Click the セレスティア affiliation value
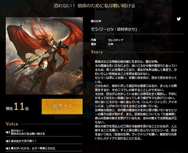This screenshot has width=188, height=153. click(x=116, y=40)
